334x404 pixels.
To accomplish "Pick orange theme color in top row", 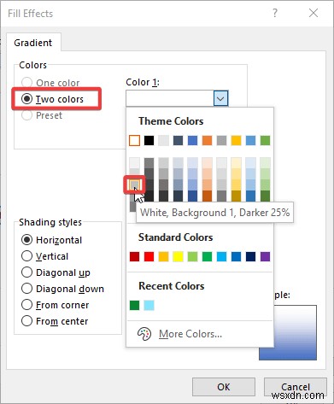I will [207, 140].
